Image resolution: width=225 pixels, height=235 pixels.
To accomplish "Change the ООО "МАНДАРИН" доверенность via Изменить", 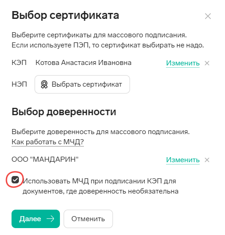I will (183, 160).
